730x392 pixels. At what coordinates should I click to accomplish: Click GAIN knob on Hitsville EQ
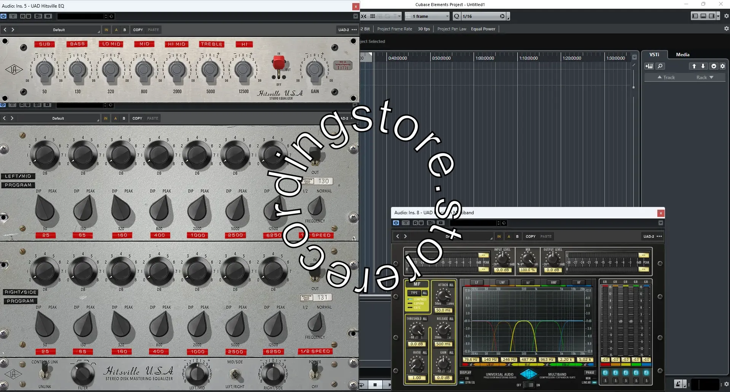(x=315, y=70)
